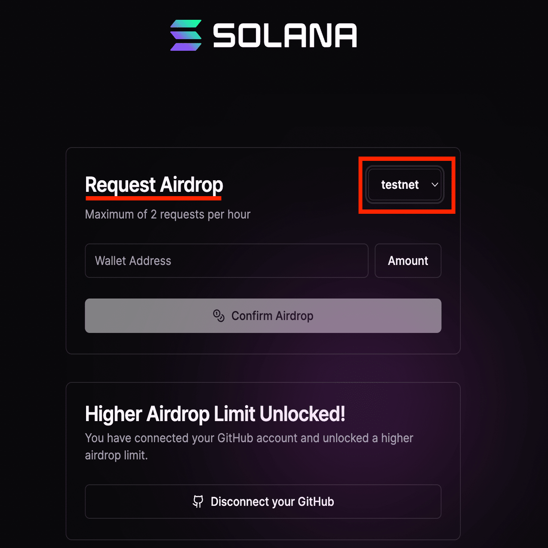Click the Solana gradient logo mark

(186, 35)
